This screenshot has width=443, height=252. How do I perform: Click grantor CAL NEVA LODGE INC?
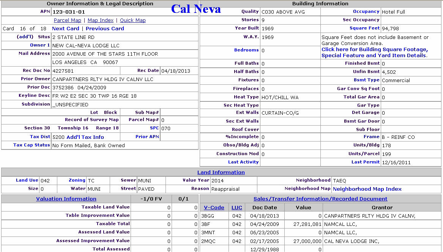pyautogui.click(x=352, y=241)
